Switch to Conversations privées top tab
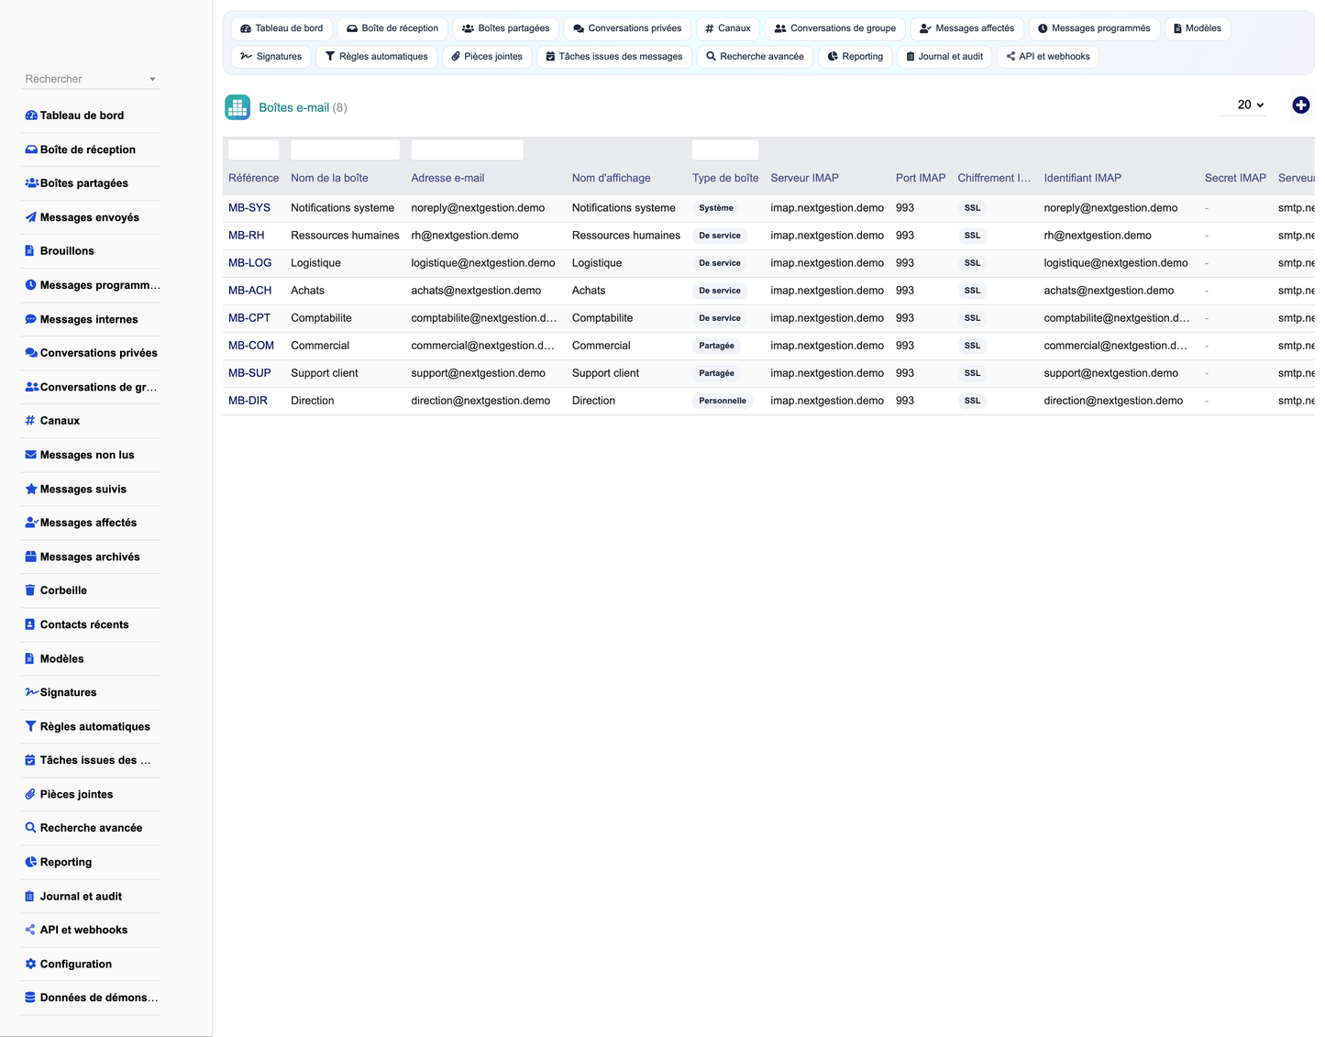This screenshot has height=1037, width=1325. [x=627, y=28]
